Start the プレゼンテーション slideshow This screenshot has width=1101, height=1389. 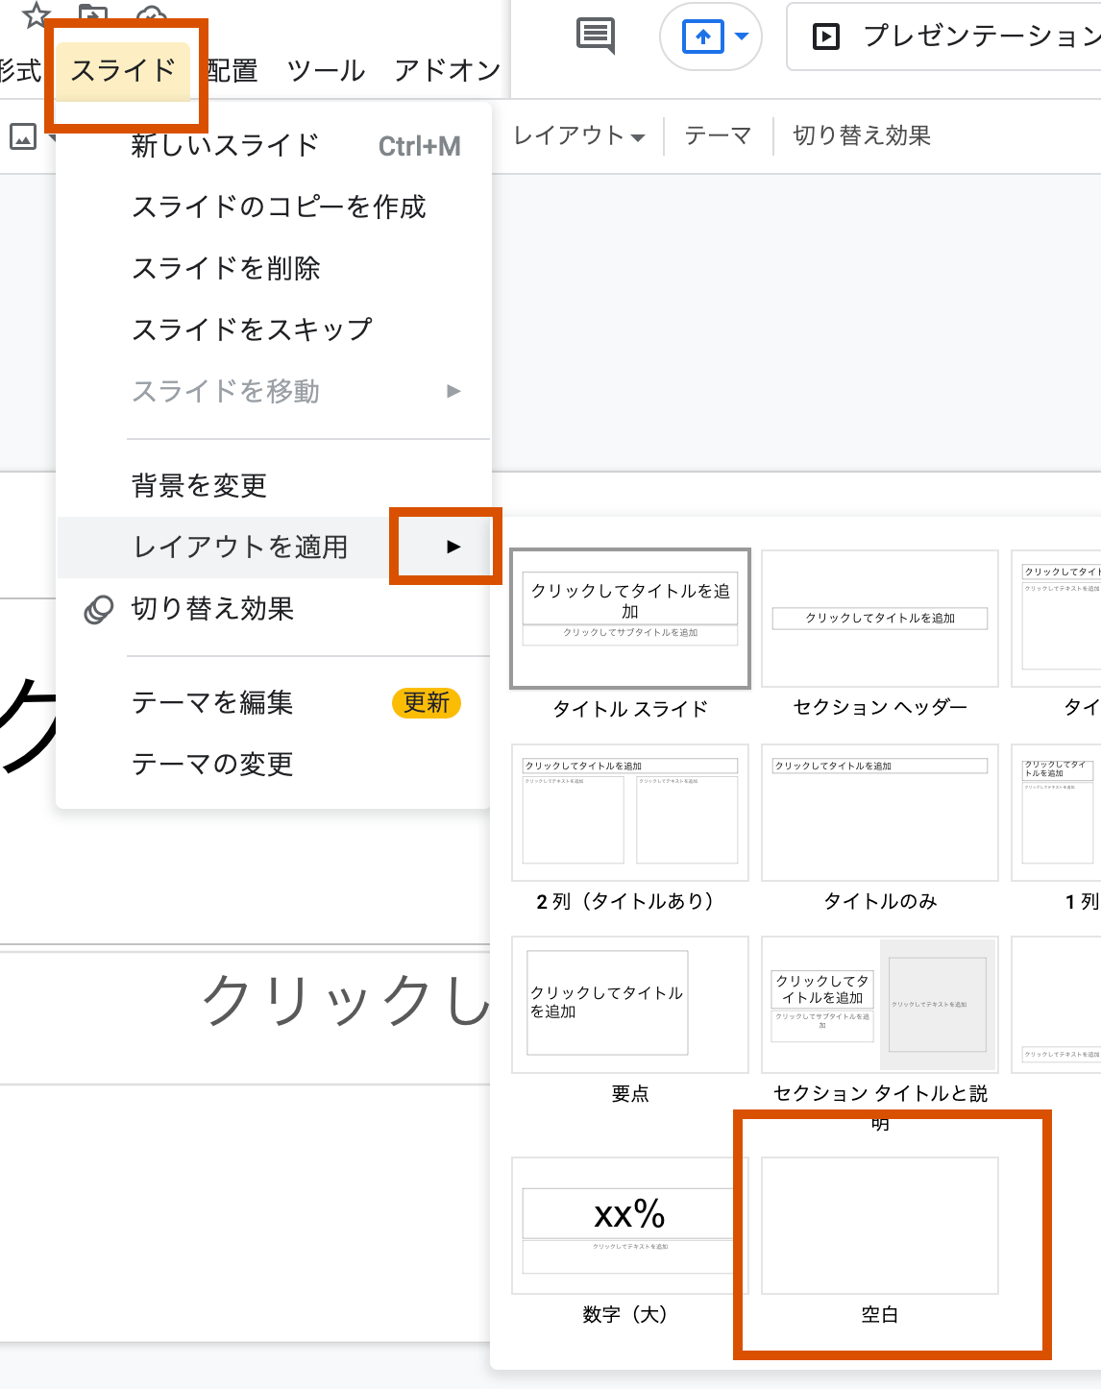tap(945, 37)
